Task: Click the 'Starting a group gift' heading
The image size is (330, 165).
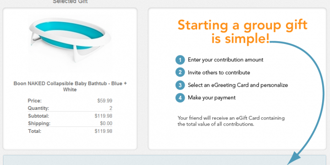Action: tap(242, 32)
